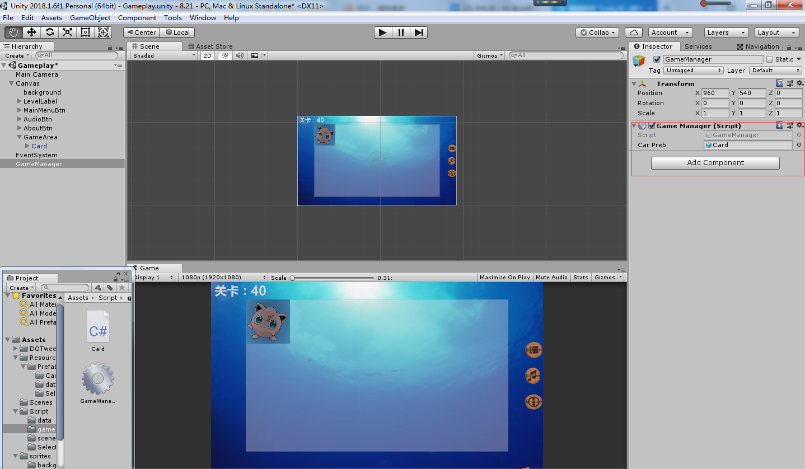Lock the Inspector panel

[790, 48]
